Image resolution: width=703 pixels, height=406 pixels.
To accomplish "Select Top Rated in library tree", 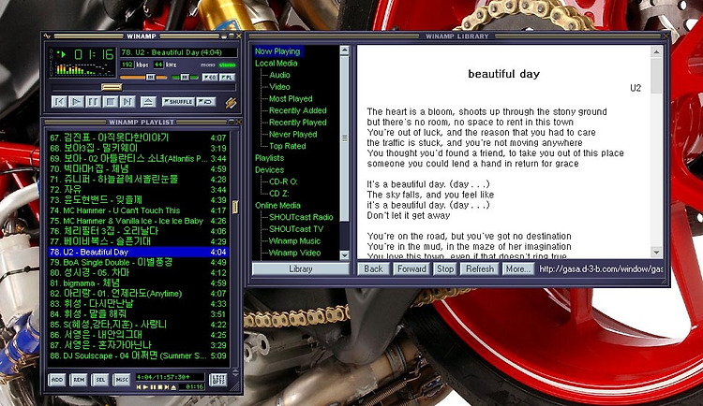I will pos(288,146).
